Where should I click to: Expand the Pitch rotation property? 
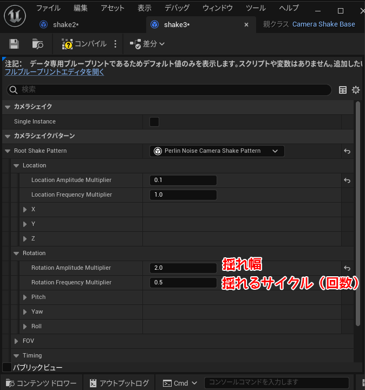point(25,297)
